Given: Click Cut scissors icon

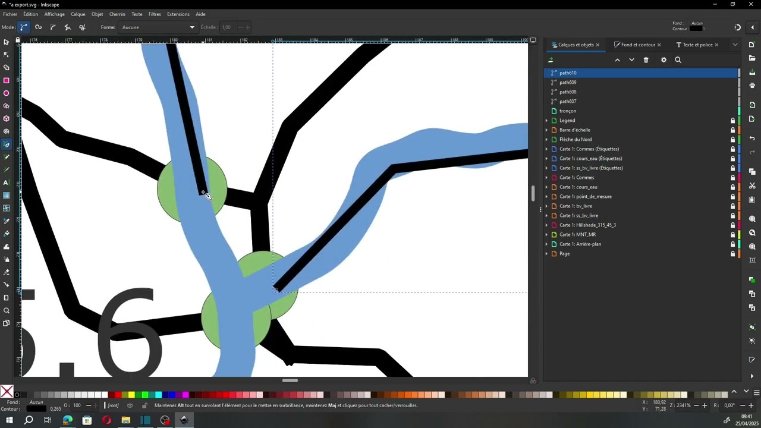Looking at the screenshot, I should pos(752,186).
